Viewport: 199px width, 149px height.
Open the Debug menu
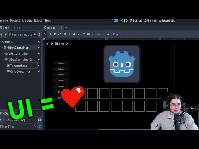click(x=27, y=20)
